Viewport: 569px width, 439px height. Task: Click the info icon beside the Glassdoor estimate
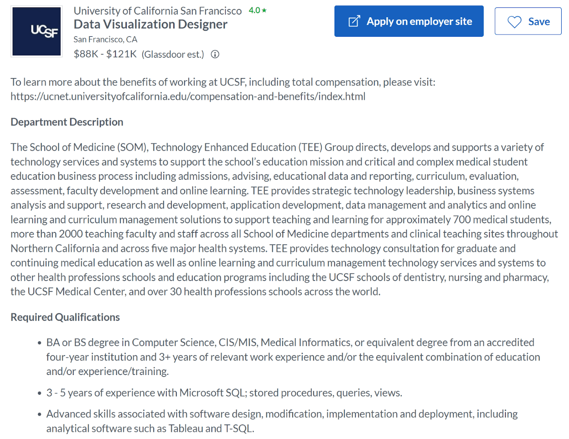point(215,54)
